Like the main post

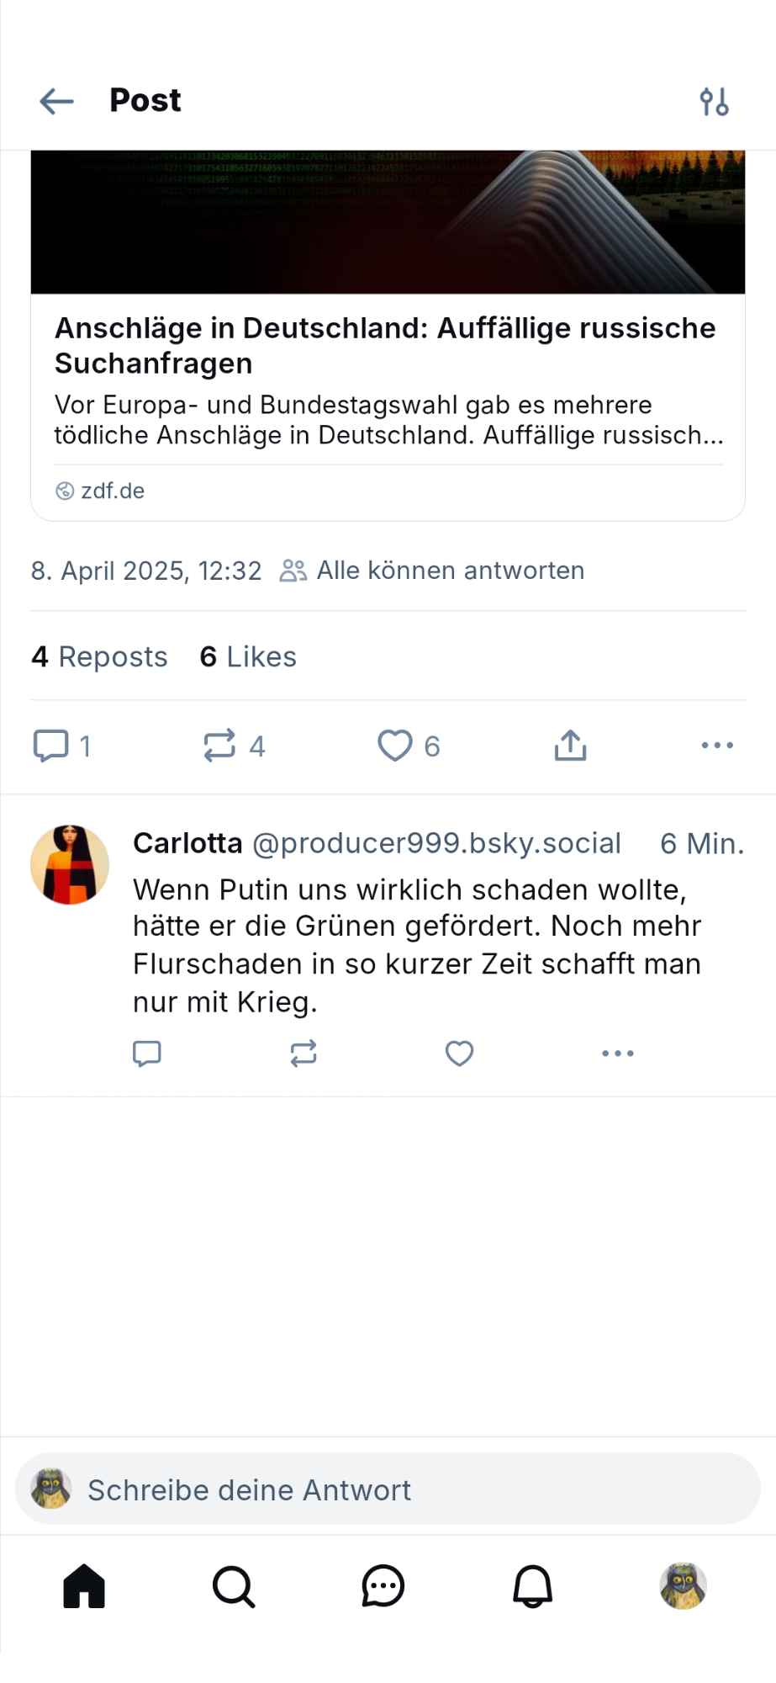point(395,746)
